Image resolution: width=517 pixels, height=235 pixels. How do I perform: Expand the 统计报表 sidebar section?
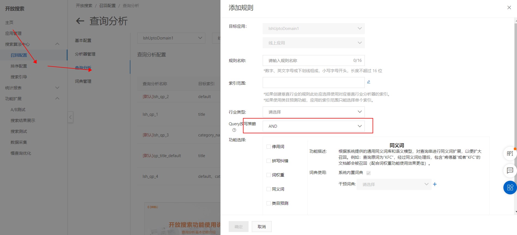pyautogui.click(x=57, y=88)
